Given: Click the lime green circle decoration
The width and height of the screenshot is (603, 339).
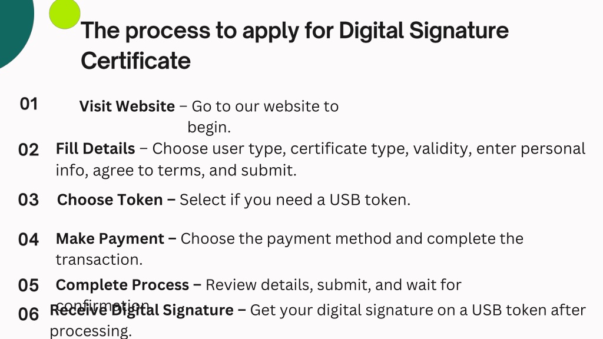Looking at the screenshot, I should 65,14.
